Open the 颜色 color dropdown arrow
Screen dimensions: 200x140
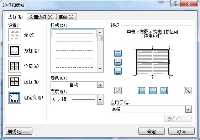[x=100, y=85]
